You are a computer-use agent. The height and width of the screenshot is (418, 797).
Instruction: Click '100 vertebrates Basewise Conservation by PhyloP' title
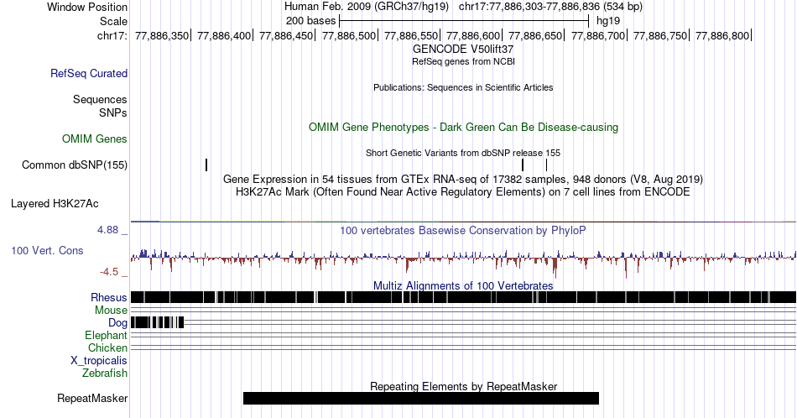(x=463, y=230)
